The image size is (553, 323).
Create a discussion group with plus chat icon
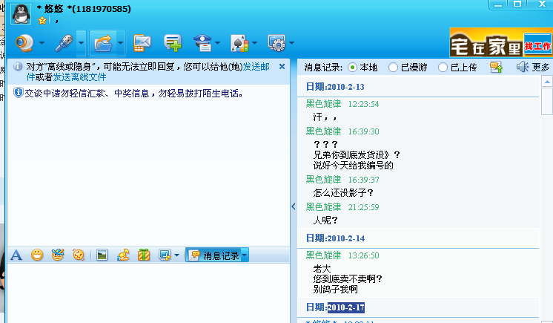[x=173, y=43]
